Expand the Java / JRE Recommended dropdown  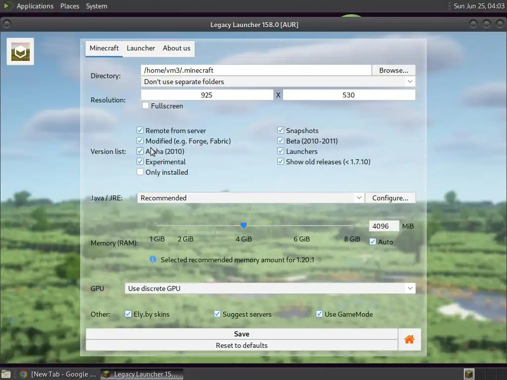(x=251, y=198)
